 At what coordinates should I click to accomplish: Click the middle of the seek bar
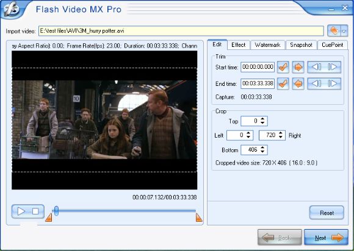[x=124, y=211]
